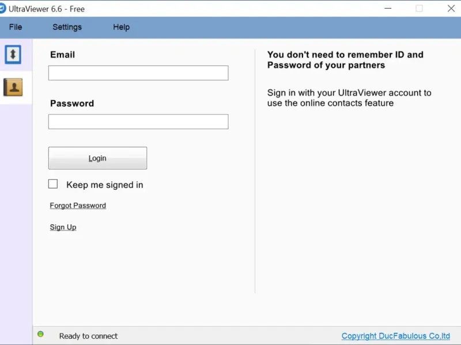
Task: Minimize the UltraViewer window
Action: click(x=388, y=9)
